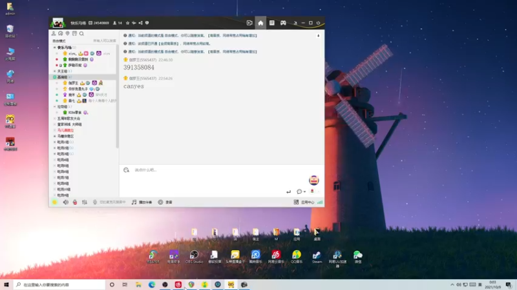
Task: Open the home tab icon in title bar
Action: coord(260,23)
